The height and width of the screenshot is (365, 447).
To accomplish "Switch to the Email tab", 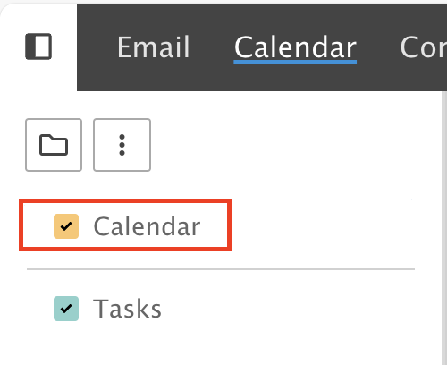I will click(154, 47).
